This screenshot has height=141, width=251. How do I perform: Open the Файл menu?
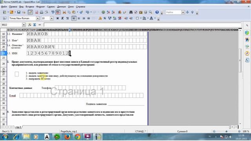click(x=4, y=7)
